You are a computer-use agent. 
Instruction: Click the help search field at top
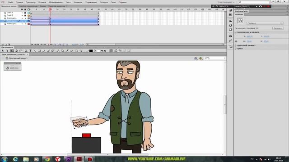(254, 2)
